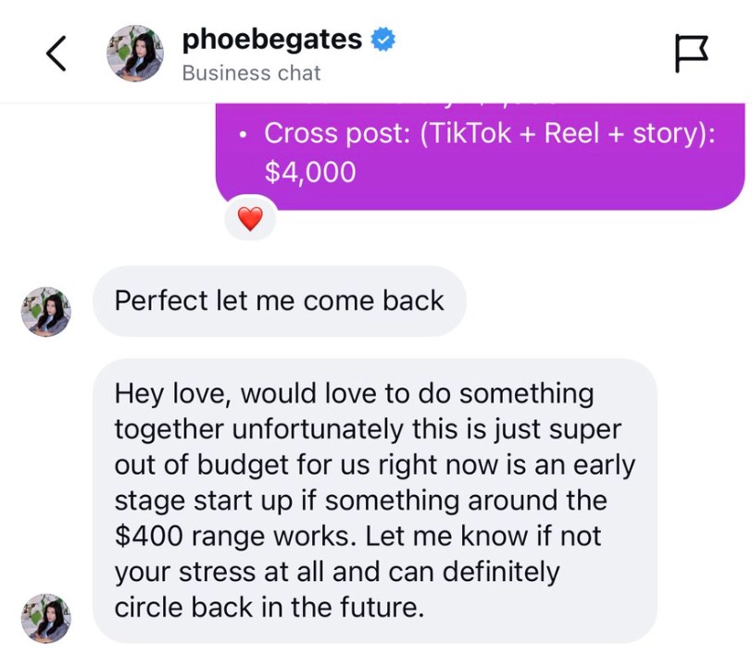752x655 pixels.
Task: Tap the "Cross post: (TikTok + Reel + story)" line
Action: point(490,133)
